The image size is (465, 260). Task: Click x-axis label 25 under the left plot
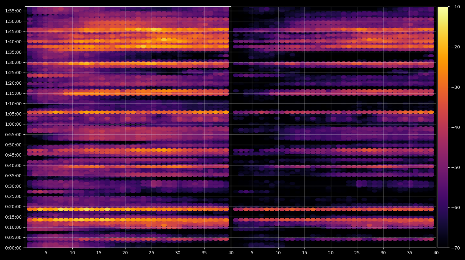coord(152,253)
